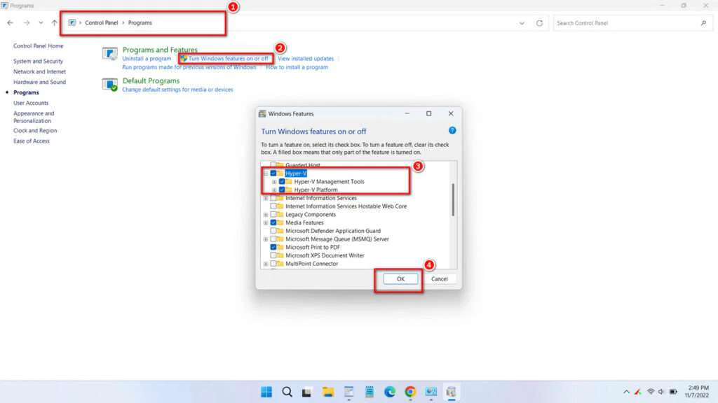
Task: Disable Media Features checkbox
Action: pos(273,222)
